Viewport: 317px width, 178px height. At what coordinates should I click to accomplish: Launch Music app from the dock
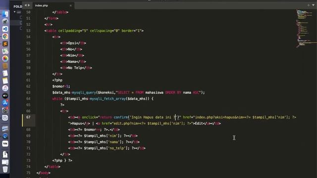pyautogui.click(x=5, y=88)
